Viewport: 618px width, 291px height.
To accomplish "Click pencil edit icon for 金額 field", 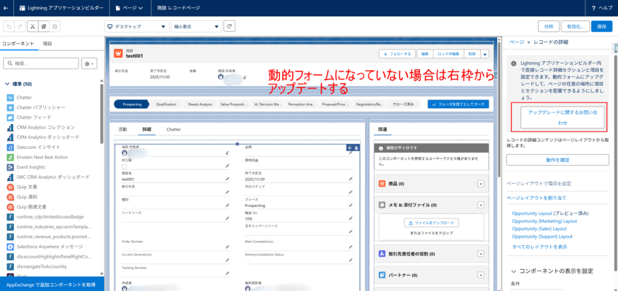I will pyautogui.click(x=351, y=153).
